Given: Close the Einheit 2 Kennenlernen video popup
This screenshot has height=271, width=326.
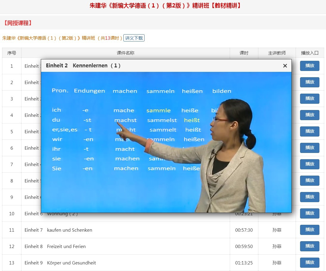Looking at the screenshot, I should pyautogui.click(x=285, y=66).
